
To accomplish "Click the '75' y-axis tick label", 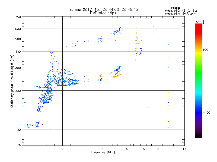I will (x=19, y=145).
